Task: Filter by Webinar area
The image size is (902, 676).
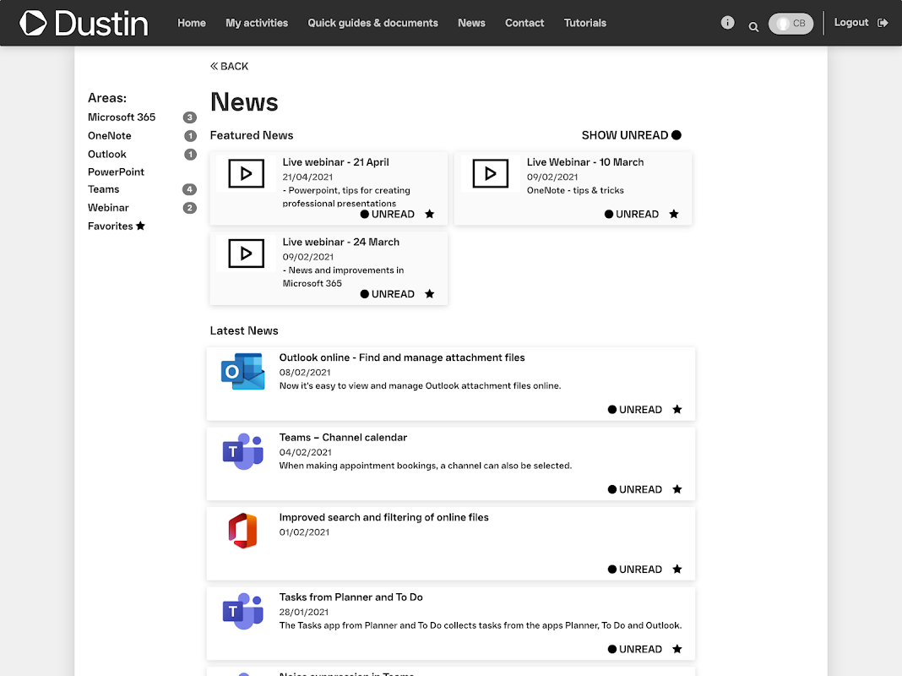Action: click(x=108, y=208)
